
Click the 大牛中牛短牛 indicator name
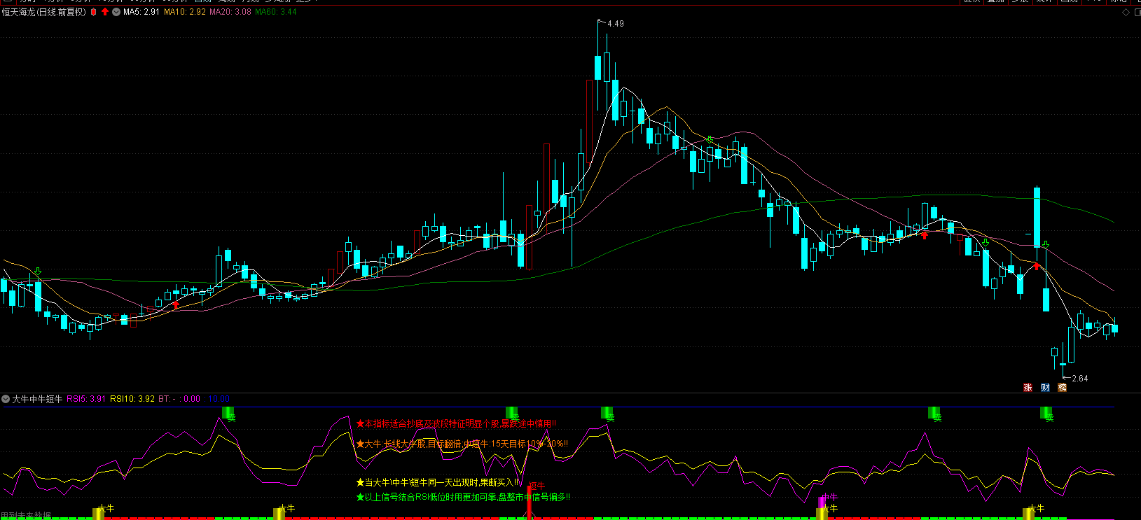37,399
